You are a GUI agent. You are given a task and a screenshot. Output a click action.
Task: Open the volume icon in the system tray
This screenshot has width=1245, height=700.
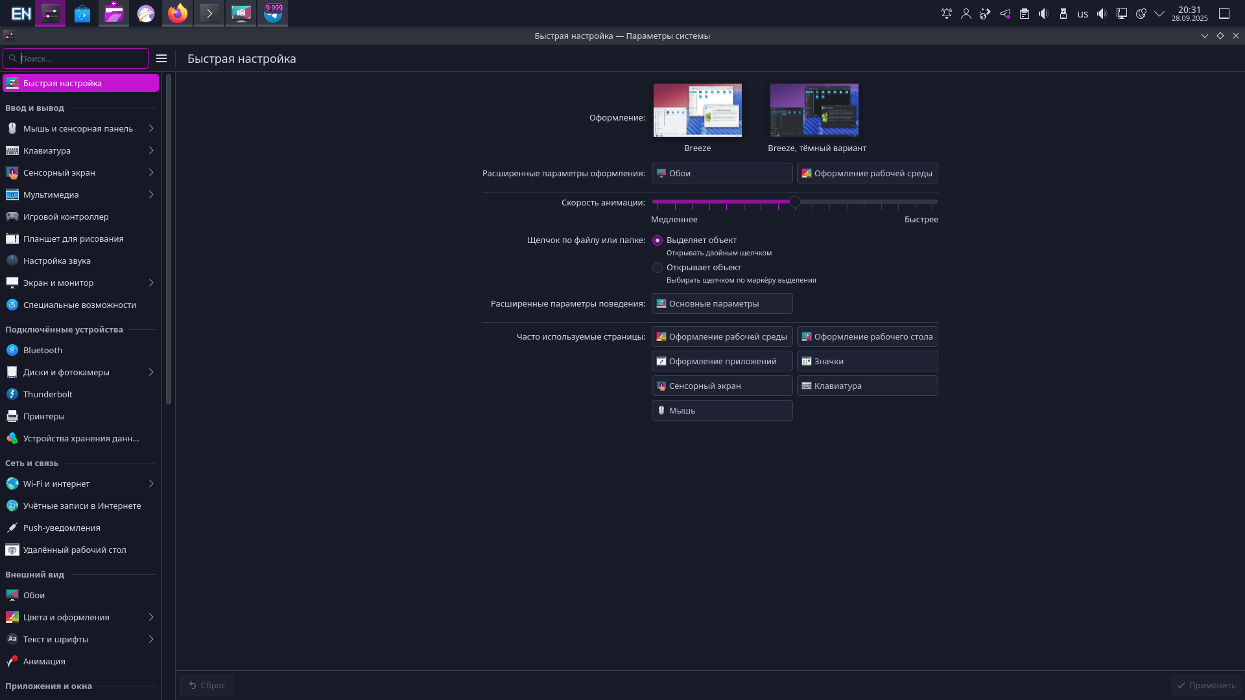1044,13
